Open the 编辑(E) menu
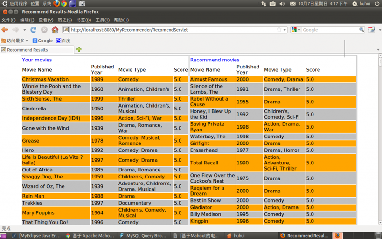Image resolution: width=382 pixels, height=239 pixels. pyautogui.click(x=27, y=20)
